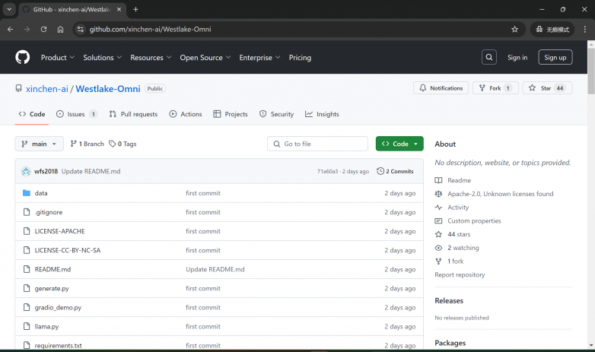View the 0 Tags link
The width and height of the screenshot is (595, 352).
pyautogui.click(x=123, y=144)
